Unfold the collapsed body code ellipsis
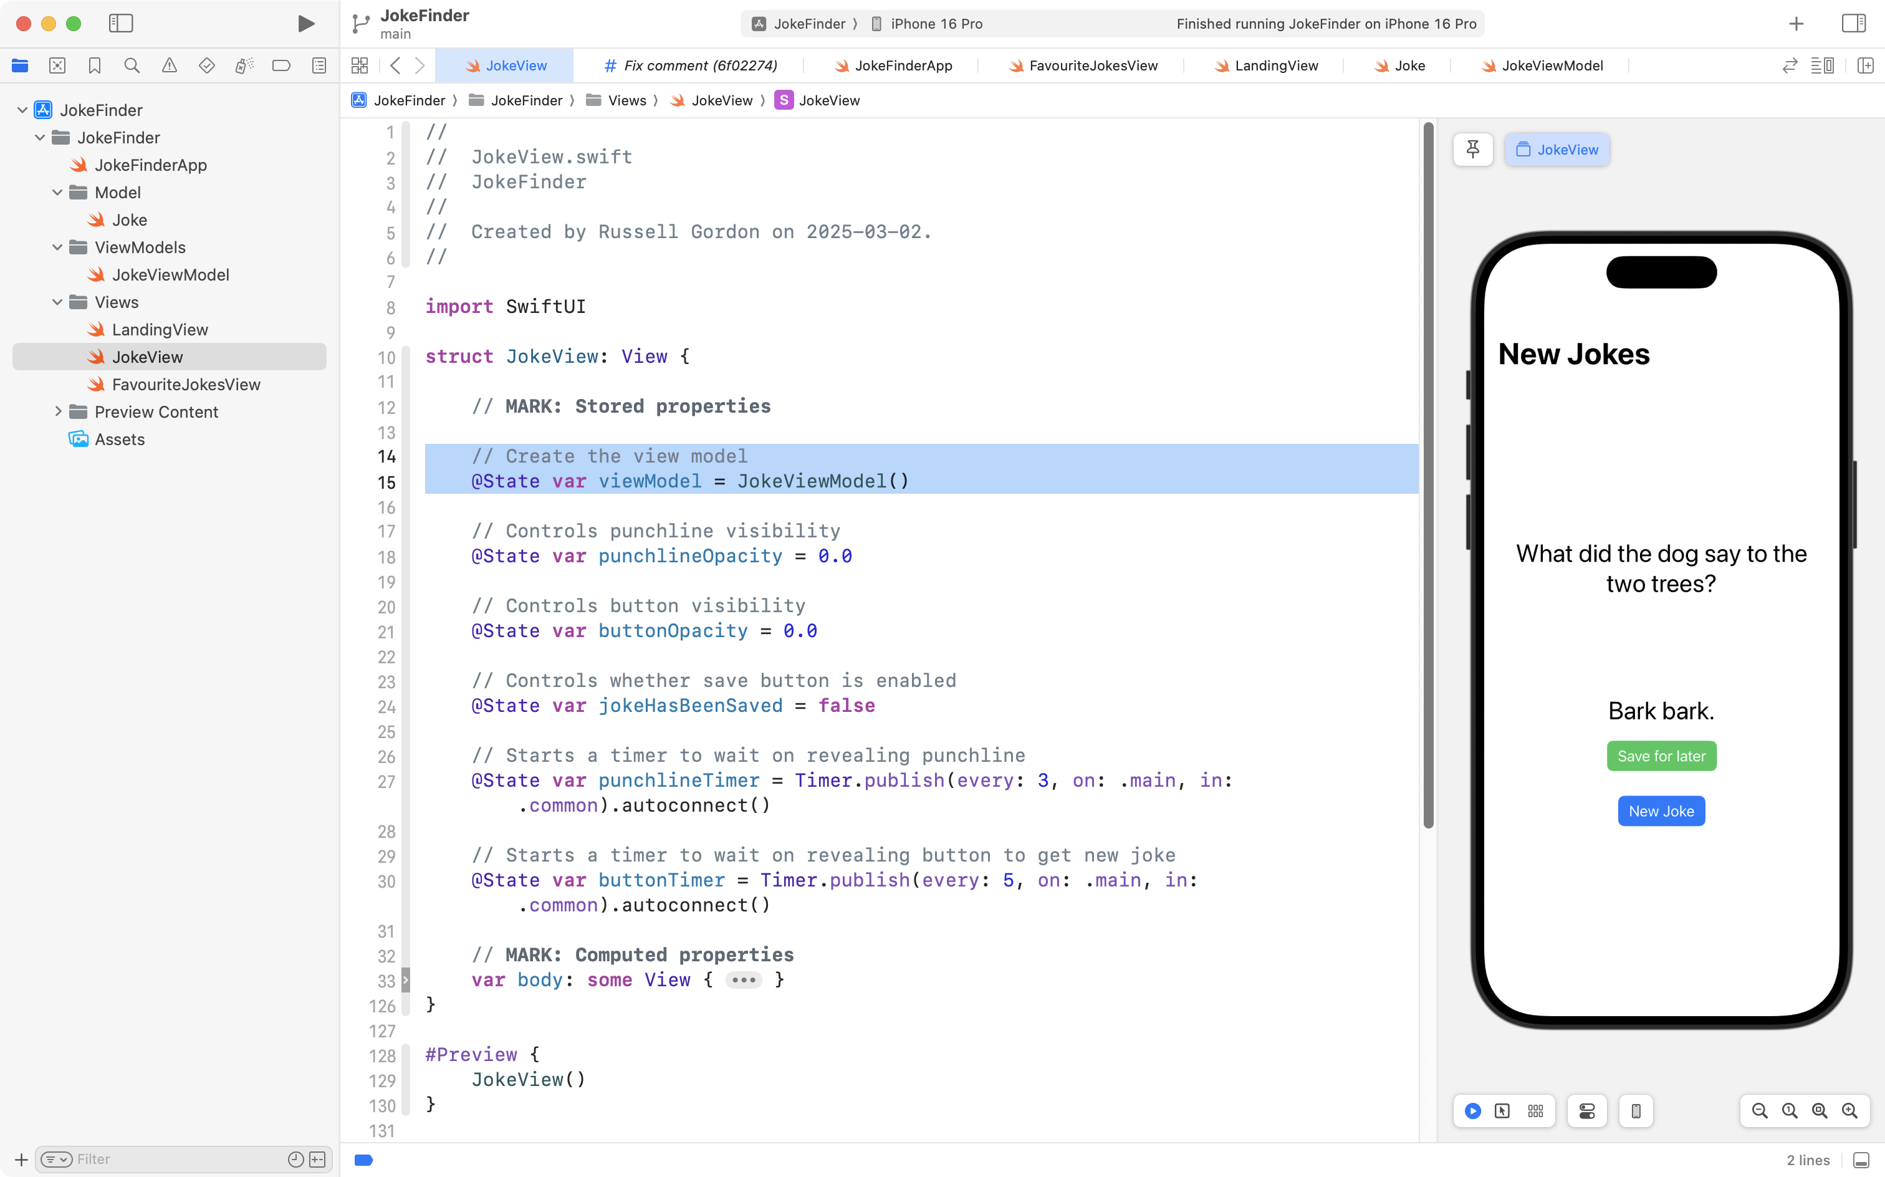Image resolution: width=1885 pixels, height=1177 pixels. pos(743,980)
